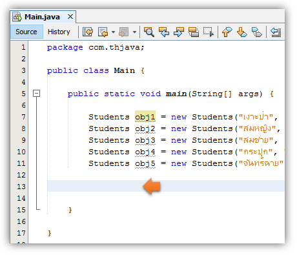Open the Forward navigation dropdown arrow
The height and width of the screenshot is (255, 297).
[x=134, y=32]
